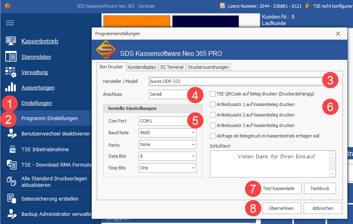Open the Verwaltung link
The height and width of the screenshot is (224, 353).
[x=34, y=72]
